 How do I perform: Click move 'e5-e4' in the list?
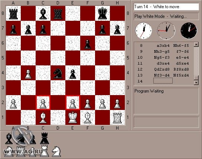coord(182,58)
